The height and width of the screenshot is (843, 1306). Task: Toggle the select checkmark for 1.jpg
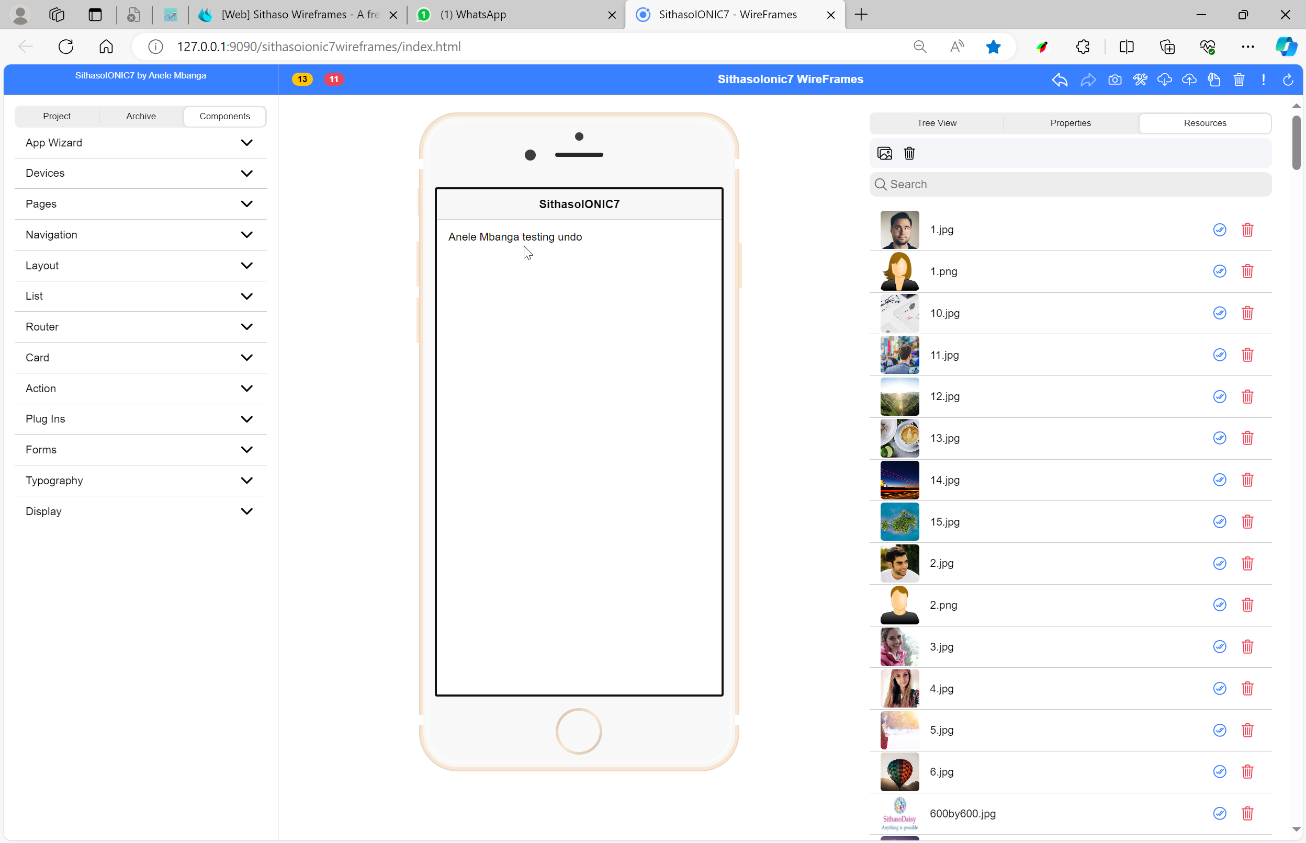[1219, 230]
